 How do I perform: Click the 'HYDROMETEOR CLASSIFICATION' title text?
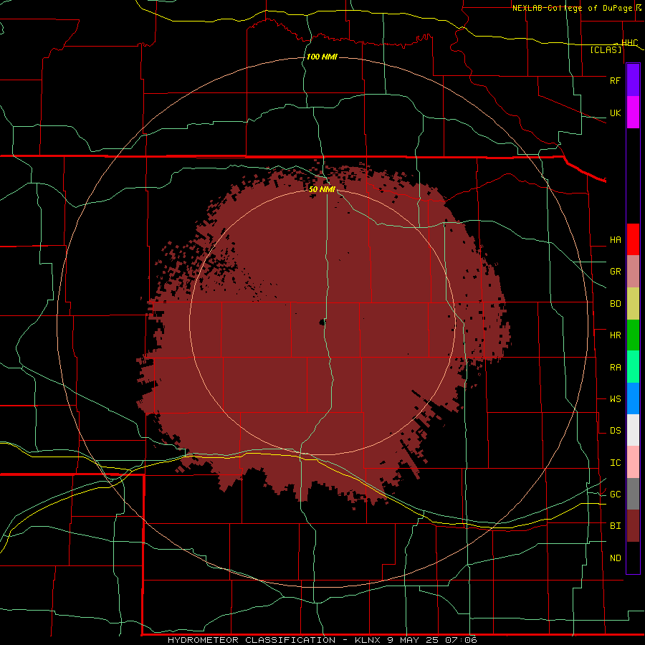(x=252, y=640)
